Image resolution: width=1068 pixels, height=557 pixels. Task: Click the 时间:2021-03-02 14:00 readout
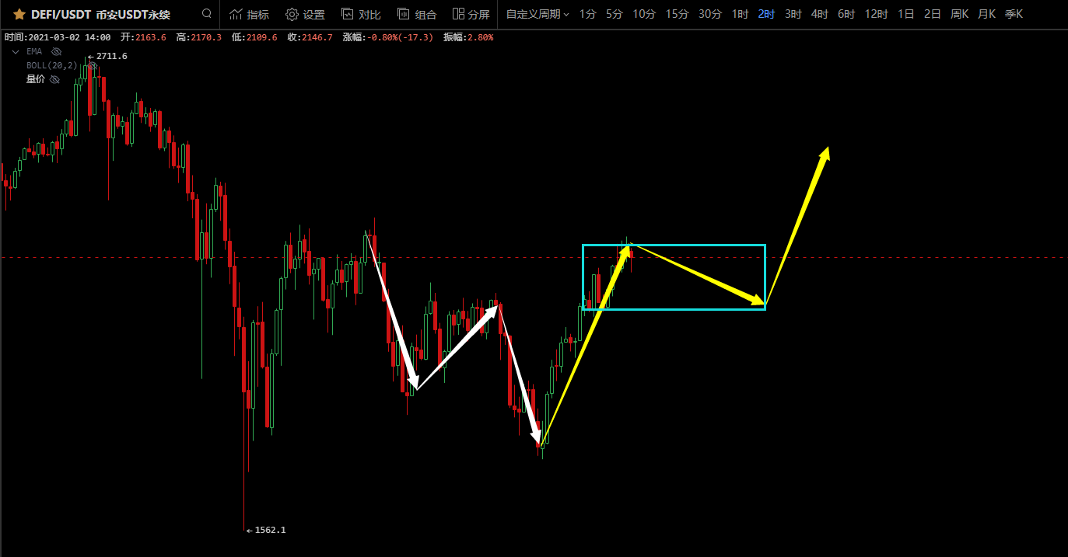coord(58,37)
